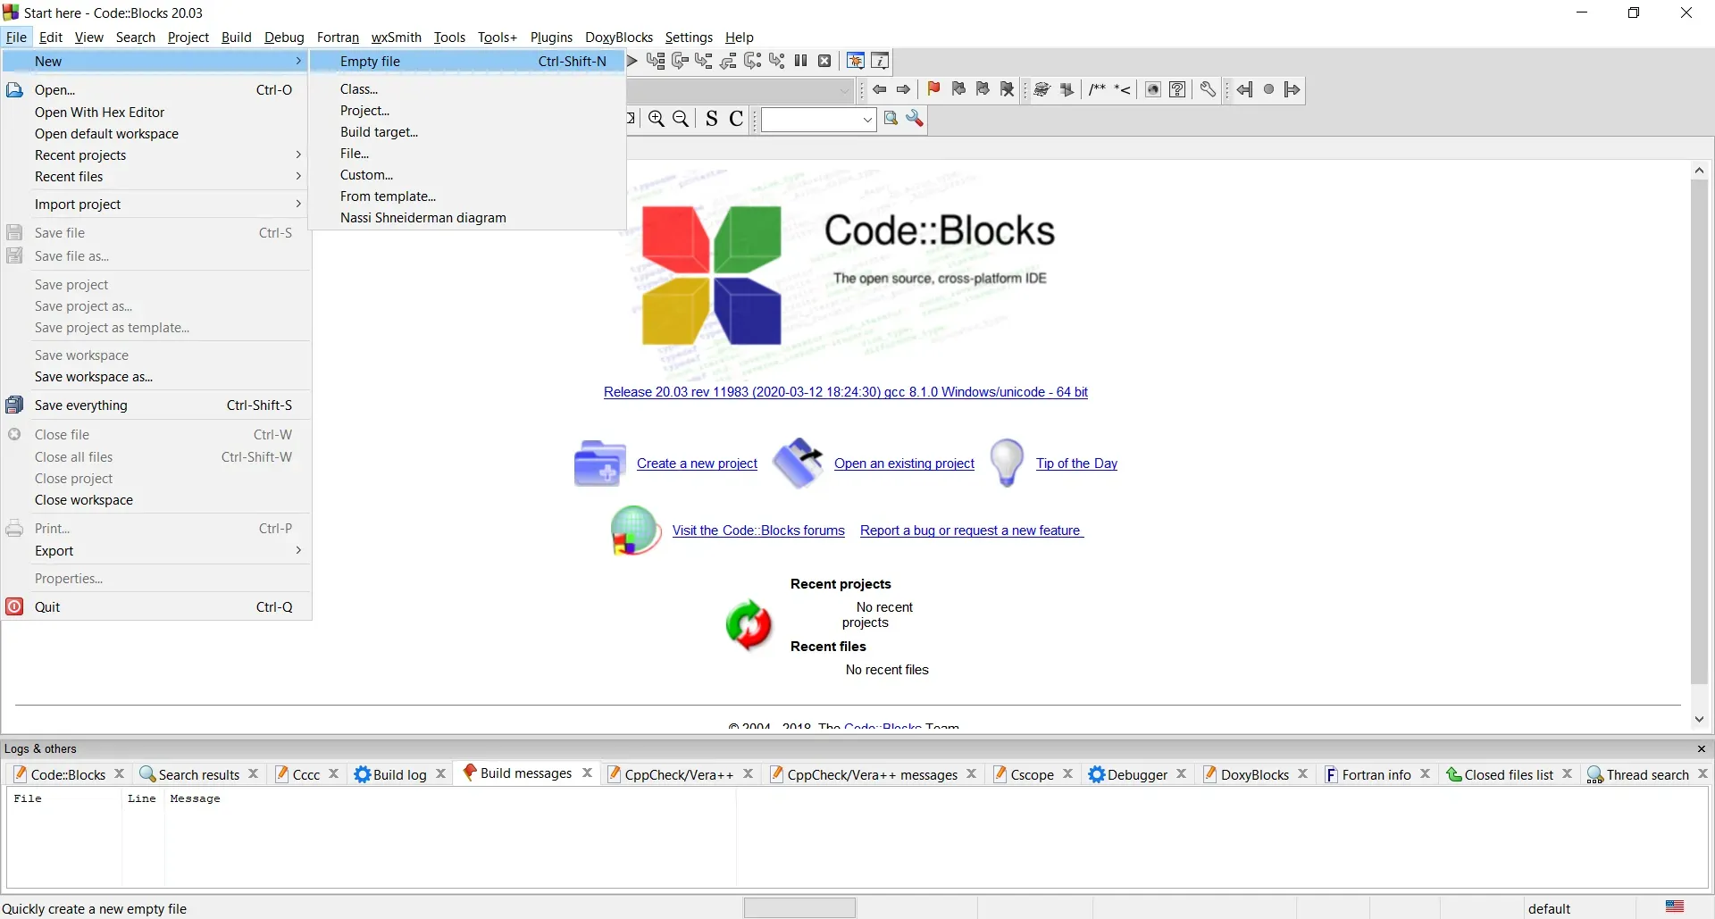
Task: Click the jump-to-previous-location icon
Action: tap(1244, 89)
